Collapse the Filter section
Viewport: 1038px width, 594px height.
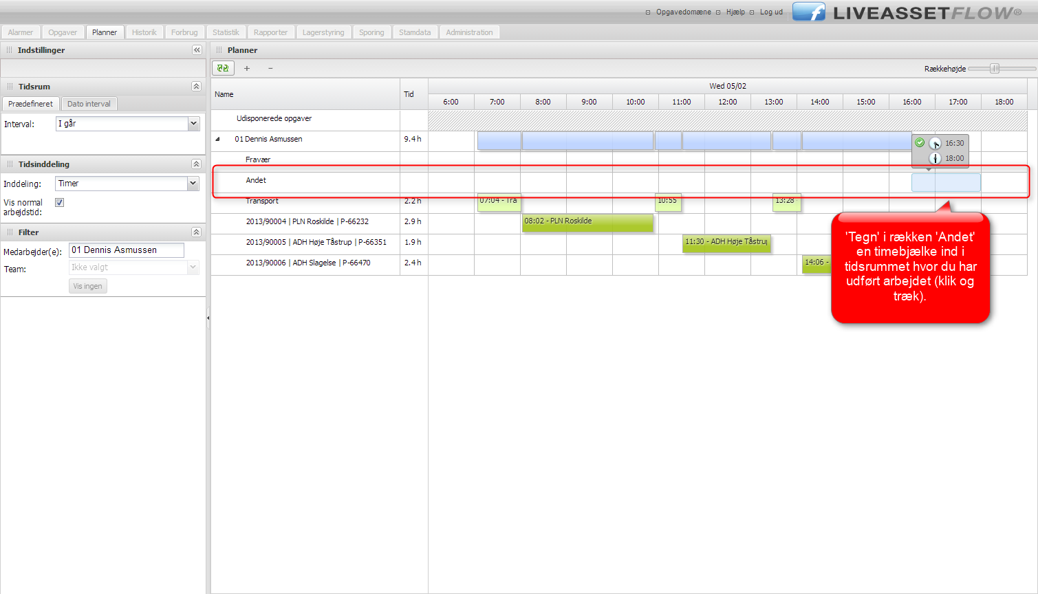(x=196, y=232)
